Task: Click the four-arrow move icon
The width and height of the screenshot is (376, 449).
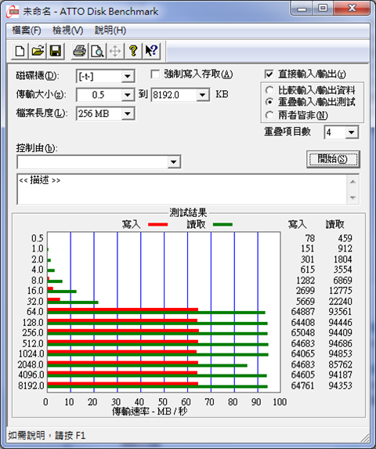Action: point(115,51)
